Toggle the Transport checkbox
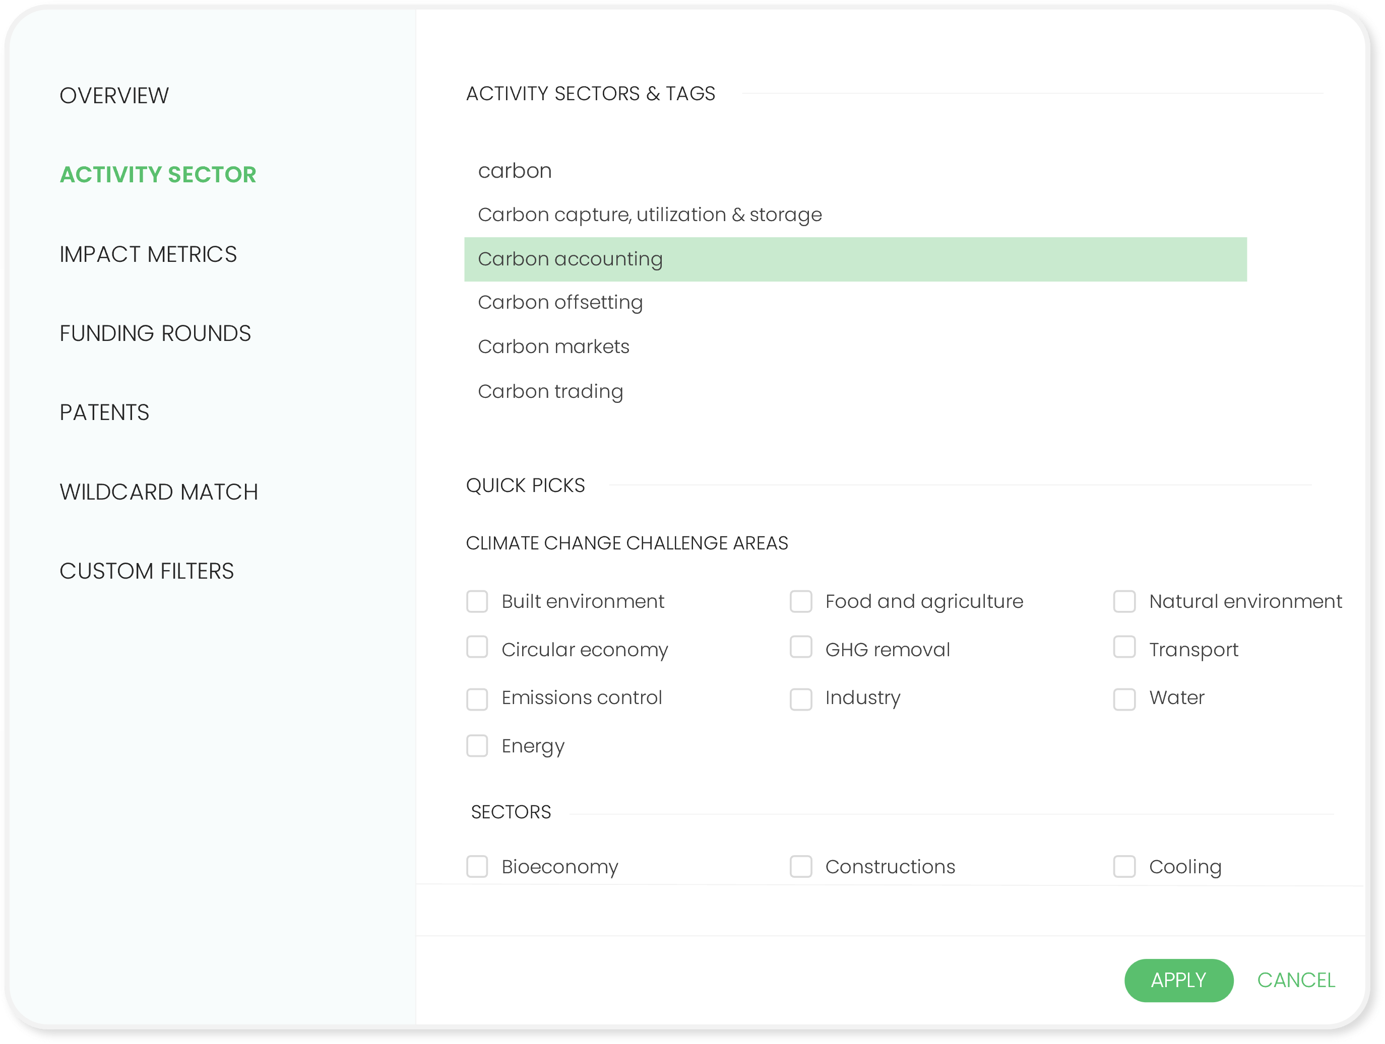Image resolution: width=1385 pixels, height=1044 pixels. 1124,649
